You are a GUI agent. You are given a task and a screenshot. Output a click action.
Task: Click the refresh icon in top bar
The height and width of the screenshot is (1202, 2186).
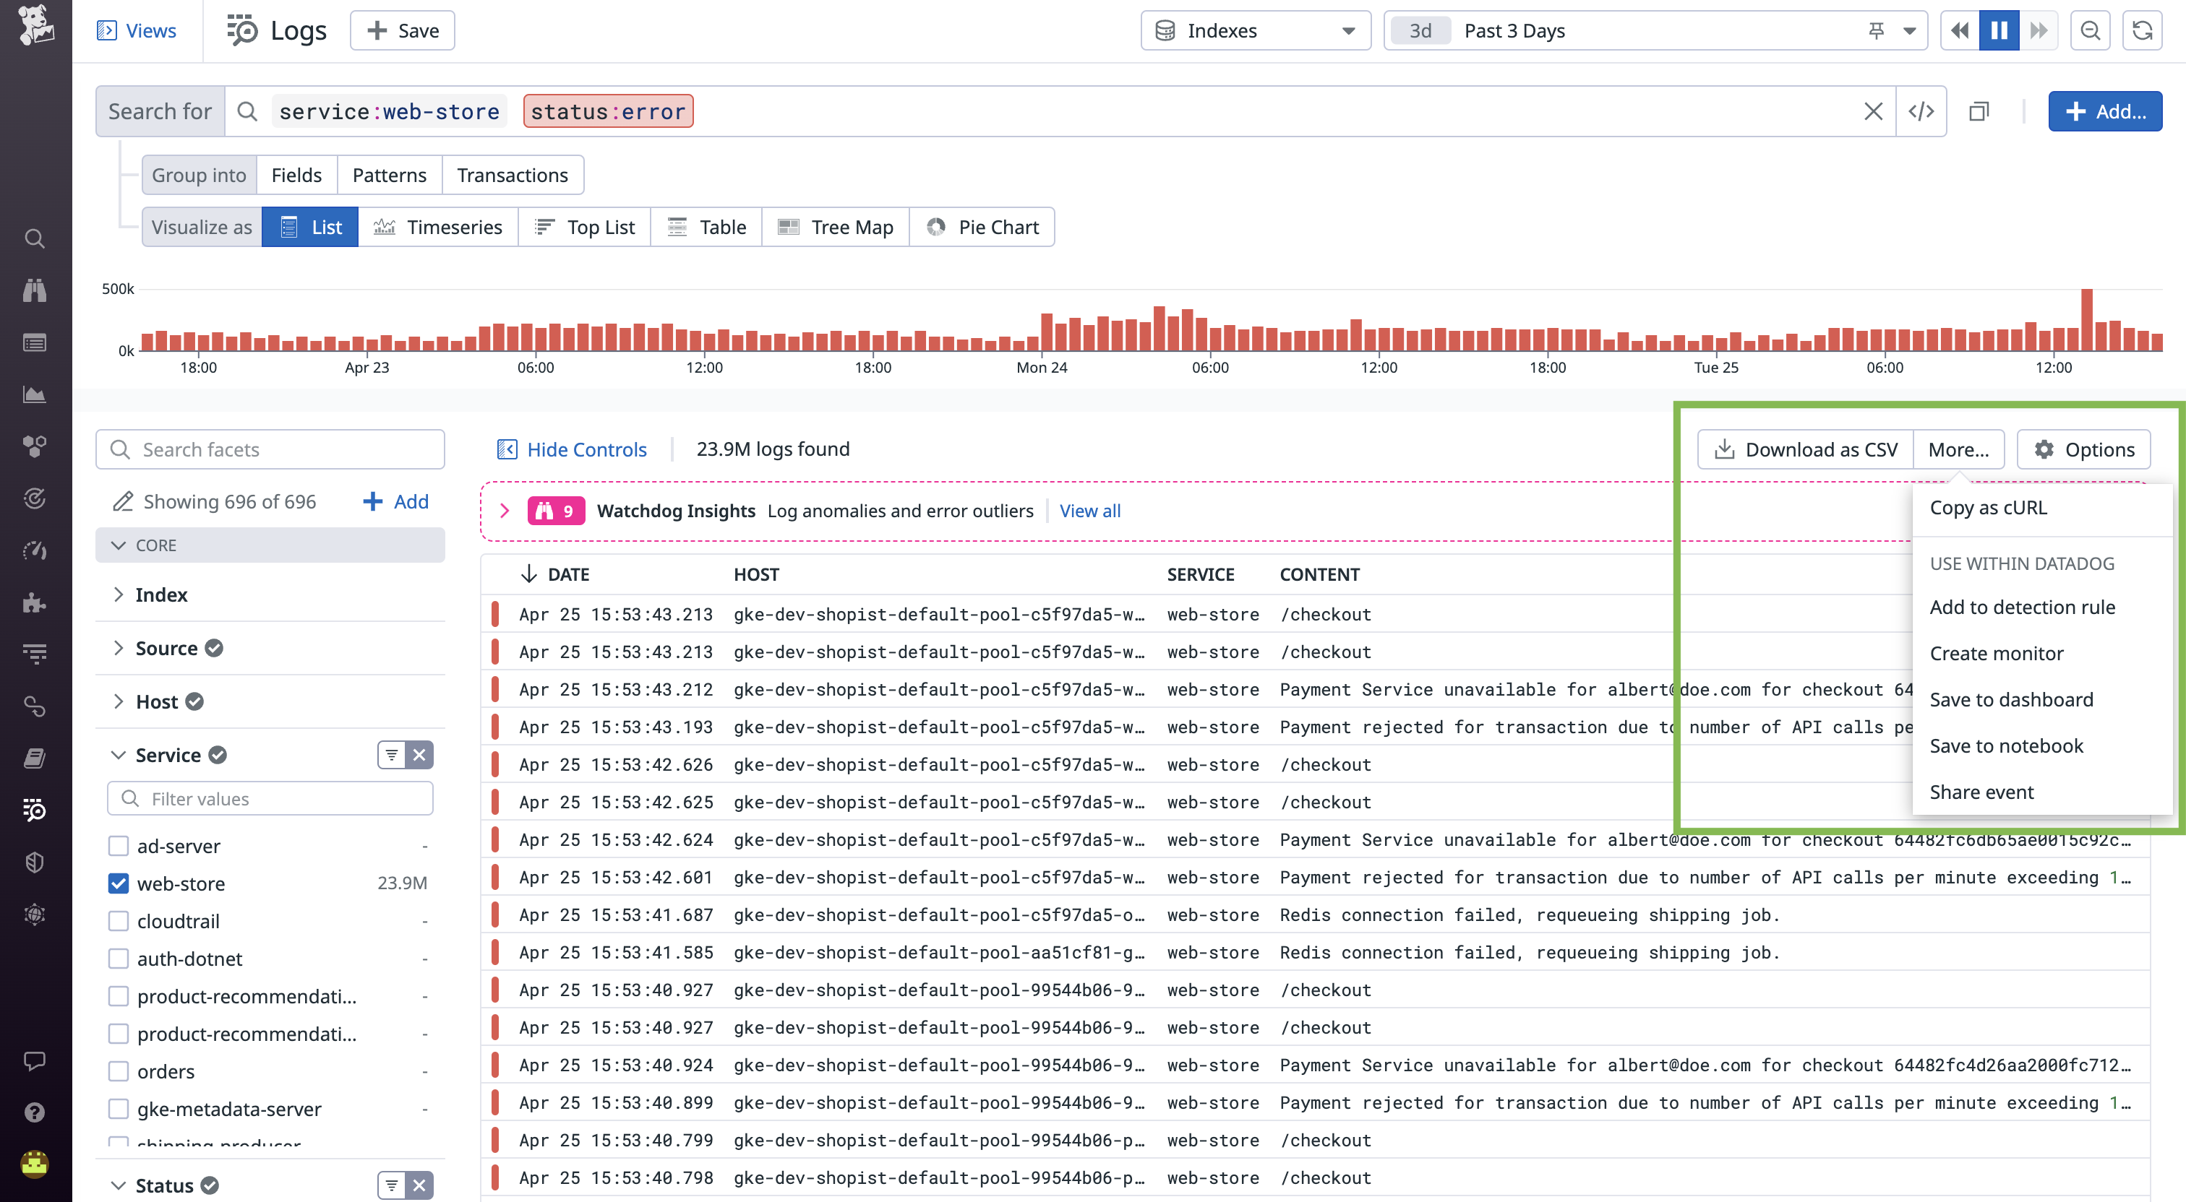coord(2142,31)
